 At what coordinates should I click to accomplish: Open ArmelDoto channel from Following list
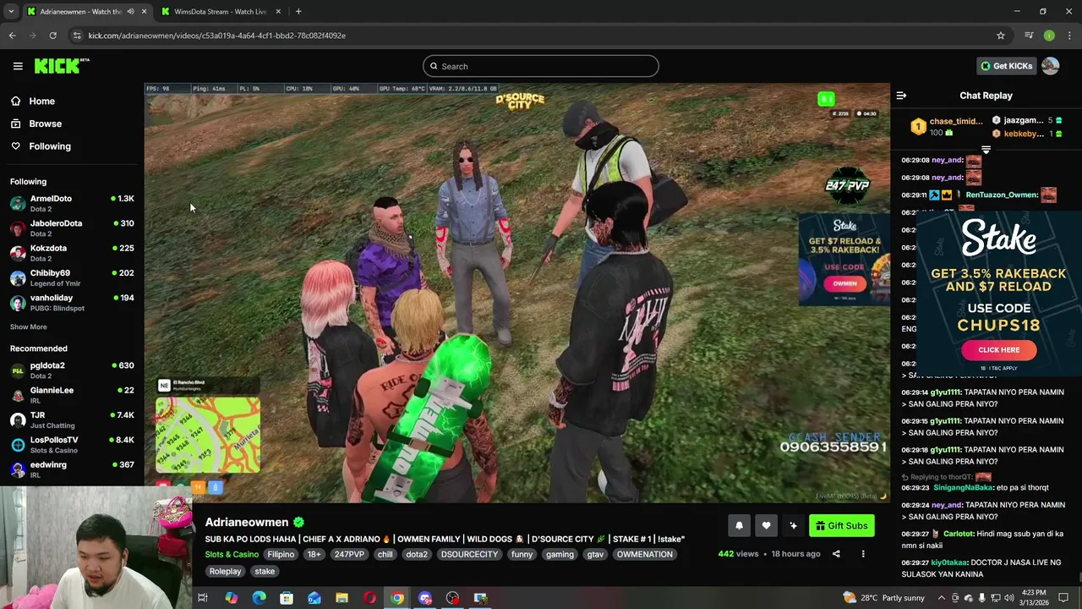72,203
